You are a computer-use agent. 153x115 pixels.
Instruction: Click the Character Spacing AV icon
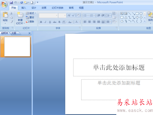(x=64, y=22)
